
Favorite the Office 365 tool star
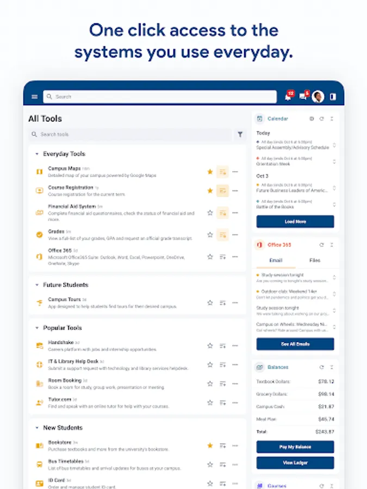(x=210, y=256)
